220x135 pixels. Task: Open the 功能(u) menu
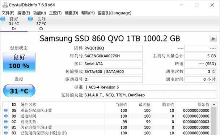(x=39, y=13)
